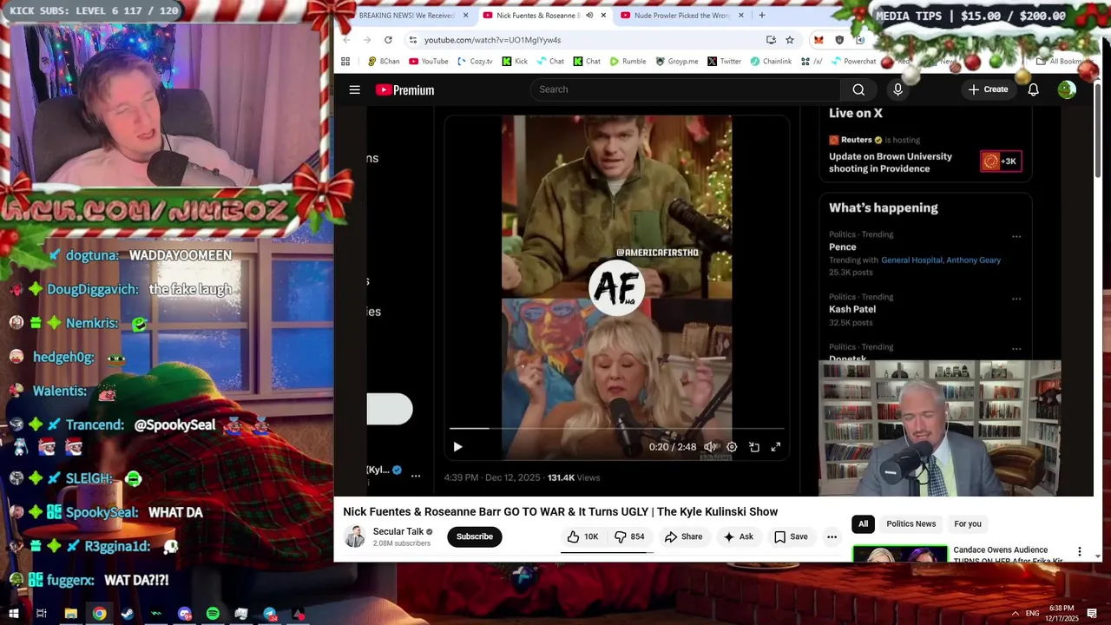The image size is (1111, 625).
Task: Open File Explorer from the taskbar
Action: pyautogui.click(x=71, y=614)
